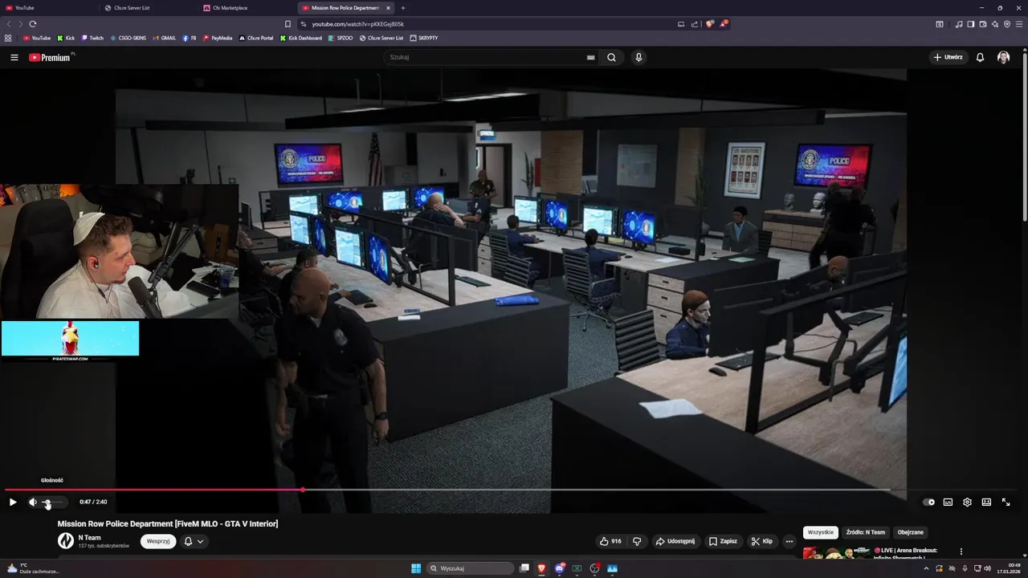Open the Brave Shields lion icon
The width and height of the screenshot is (1028, 578).
[709, 24]
